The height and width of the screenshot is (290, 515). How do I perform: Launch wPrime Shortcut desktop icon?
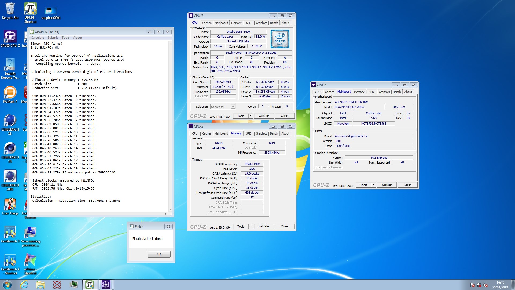30,264
